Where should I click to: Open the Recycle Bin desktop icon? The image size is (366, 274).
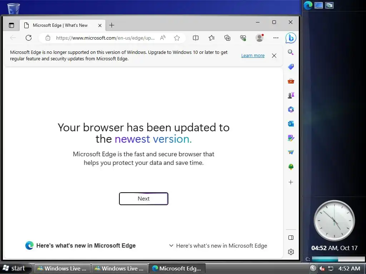pos(14,9)
